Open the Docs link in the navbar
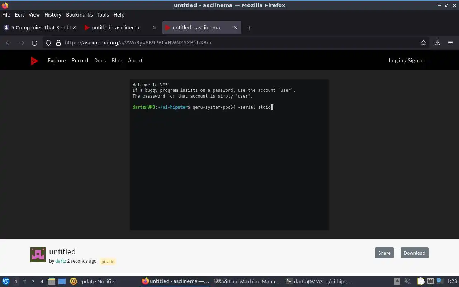This screenshot has width=459, height=287. (x=100, y=61)
